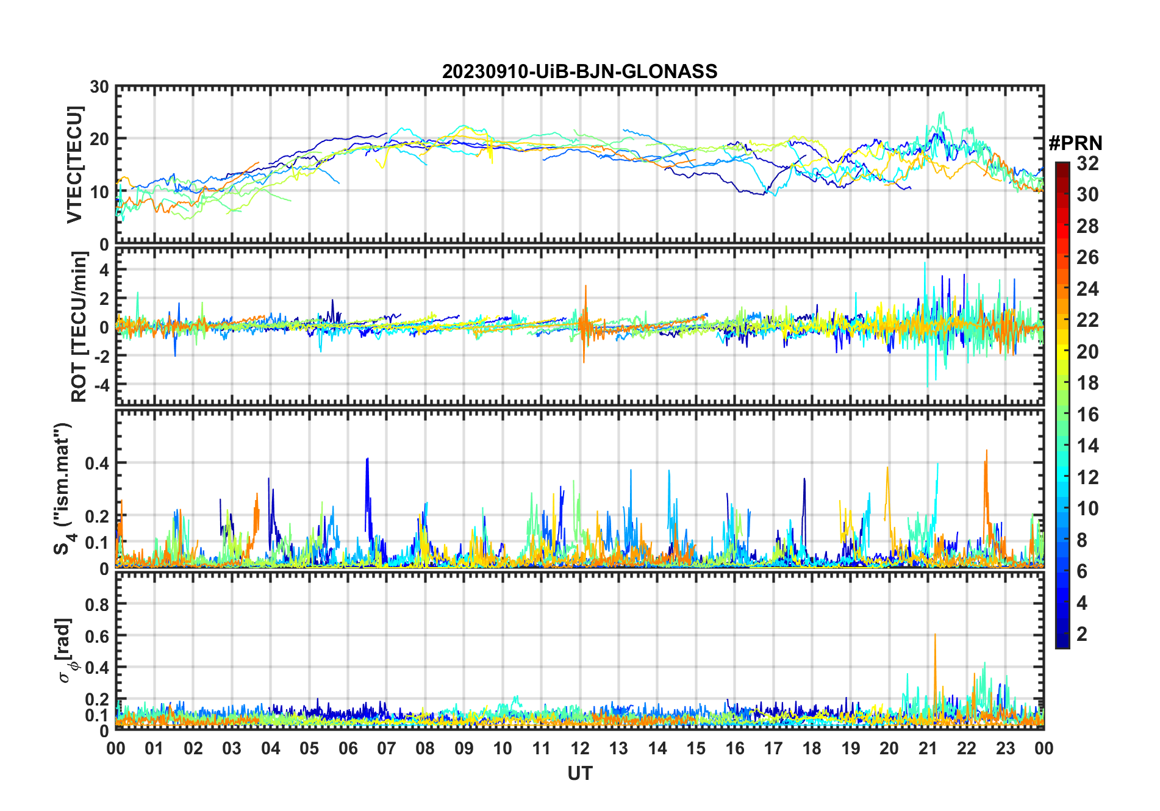
Task: Select the UT x-axis label
Action: click(579, 774)
